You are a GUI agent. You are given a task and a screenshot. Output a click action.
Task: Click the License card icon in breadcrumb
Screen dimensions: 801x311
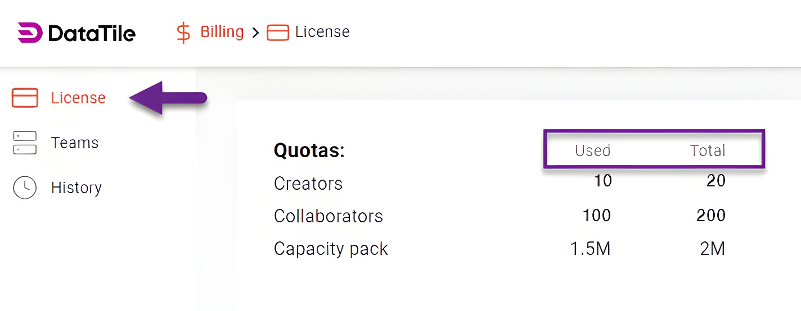(x=278, y=33)
